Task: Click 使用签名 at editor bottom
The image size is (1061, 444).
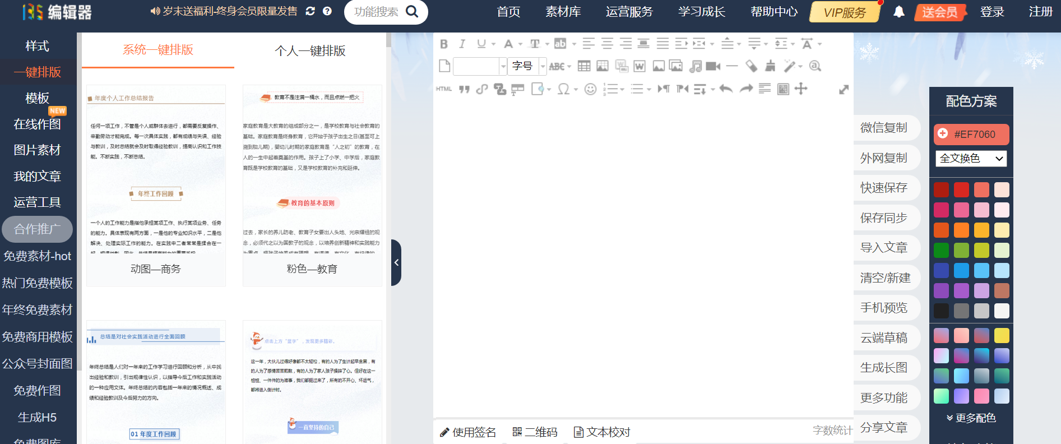Action: click(468, 432)
